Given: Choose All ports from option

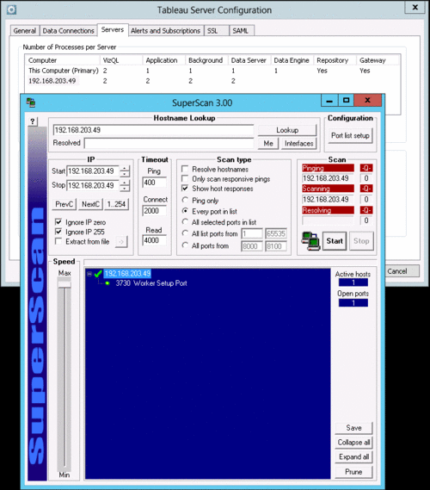Looking at the screenshot, I should [x=185, y=245].
